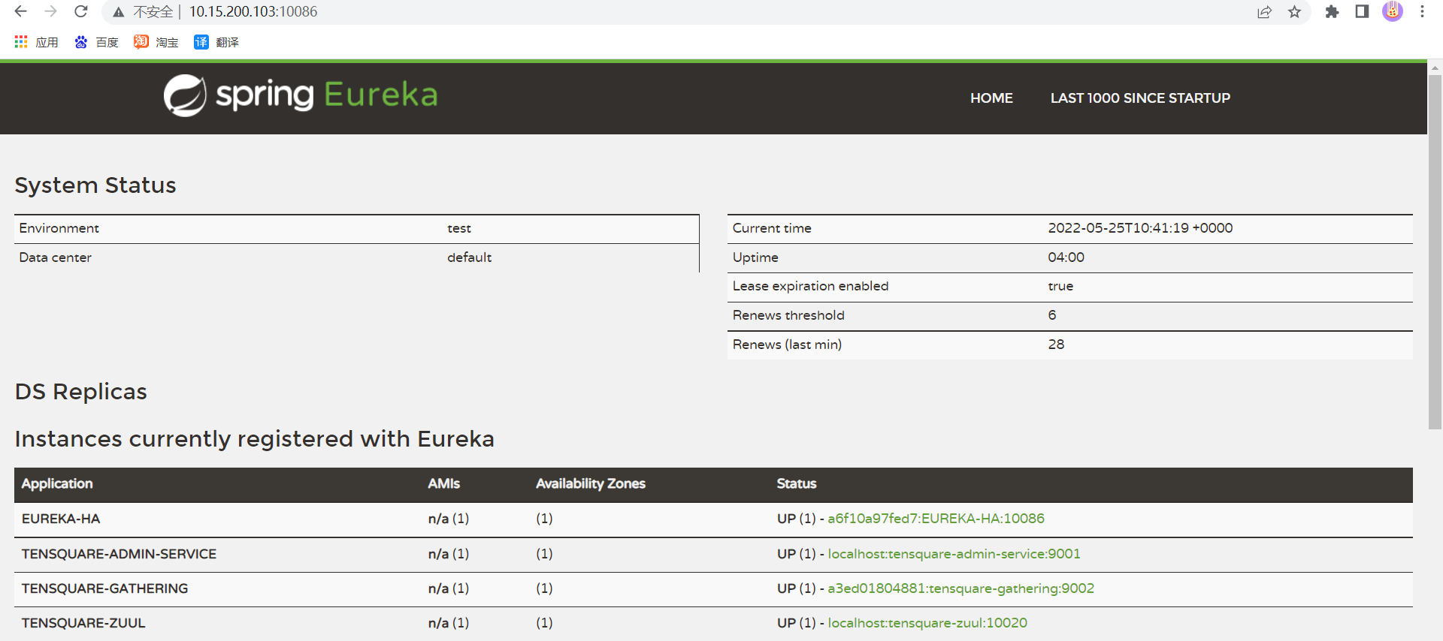This screenshot has width=1443, height=641.
Task: Click the Data center label
Action: point(56,257)
